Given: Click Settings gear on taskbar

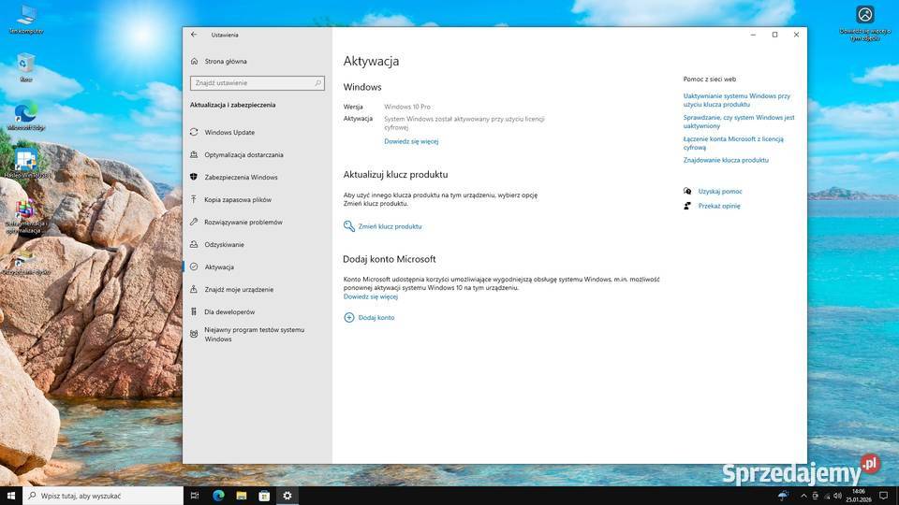Looking at the screenshot, I should [287, 496].
